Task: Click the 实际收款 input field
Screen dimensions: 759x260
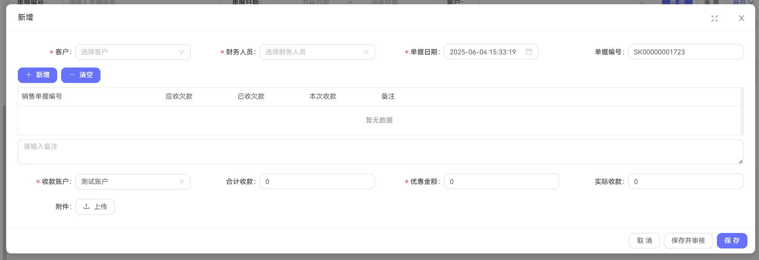Action: [x=686, y=181]
